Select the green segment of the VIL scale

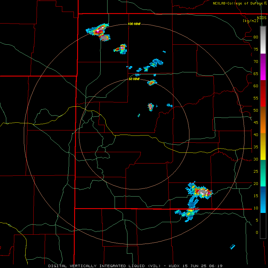263,173
